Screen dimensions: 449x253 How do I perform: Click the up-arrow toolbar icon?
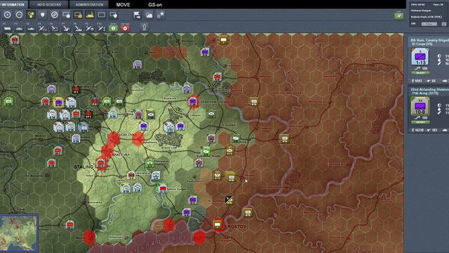(x=145, y=27)
